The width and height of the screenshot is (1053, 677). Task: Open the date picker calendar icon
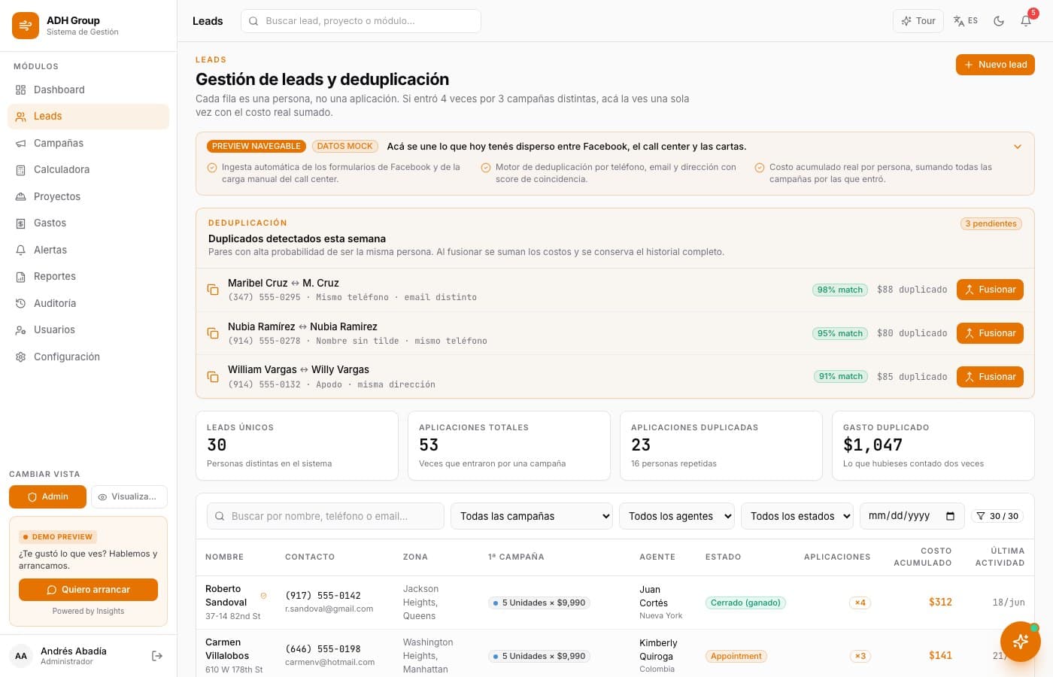point(950,516)
